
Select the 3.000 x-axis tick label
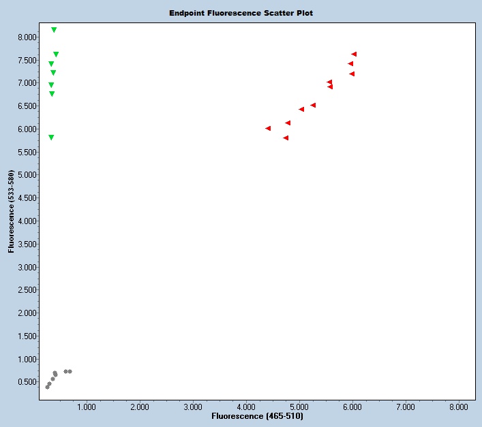click(x=192, y=407)
